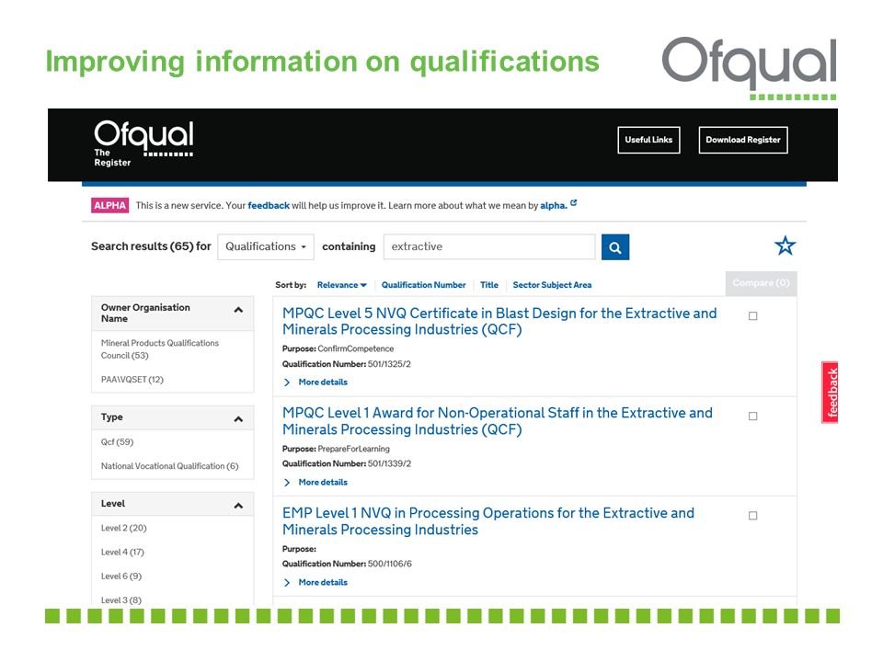Expand More details for 501/1339/2

click(315, 483)
